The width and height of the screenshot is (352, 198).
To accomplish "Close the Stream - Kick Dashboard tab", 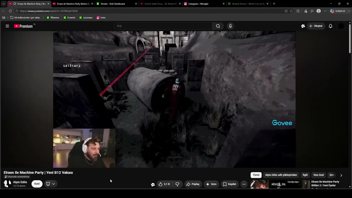I will [136, 4].
